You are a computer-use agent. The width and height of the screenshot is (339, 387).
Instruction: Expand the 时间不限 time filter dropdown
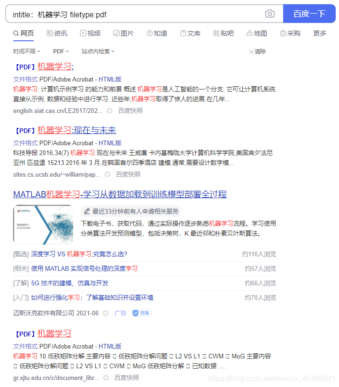point(27,52)
